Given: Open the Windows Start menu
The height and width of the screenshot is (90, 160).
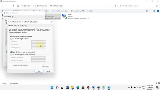Looking at the screenshot, I should pos(52,87).
